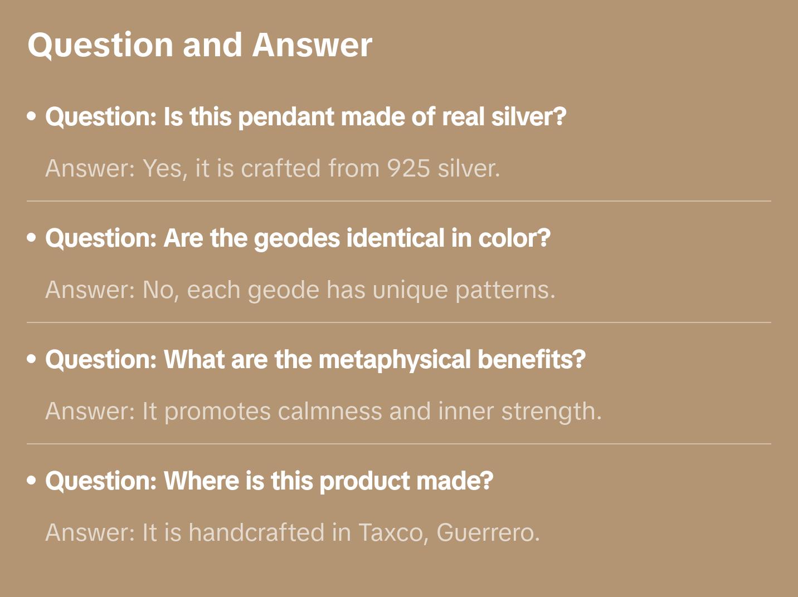
Task: Select the question about geodes' color
Action: [x=298, y=238]
